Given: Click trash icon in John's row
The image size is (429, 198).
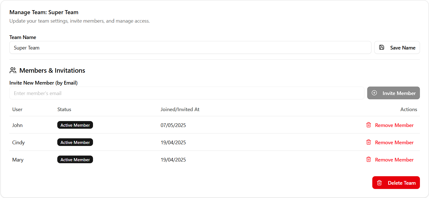Looking at the screenshot, I should (369, 125).
